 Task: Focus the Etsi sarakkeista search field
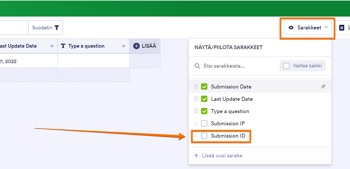[235, 66]
